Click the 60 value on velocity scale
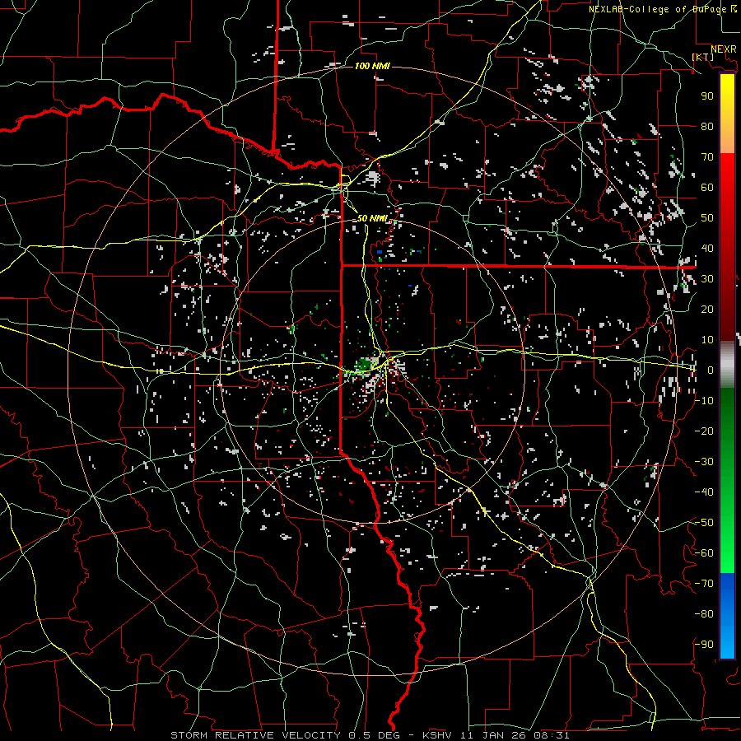 [707, 188]
